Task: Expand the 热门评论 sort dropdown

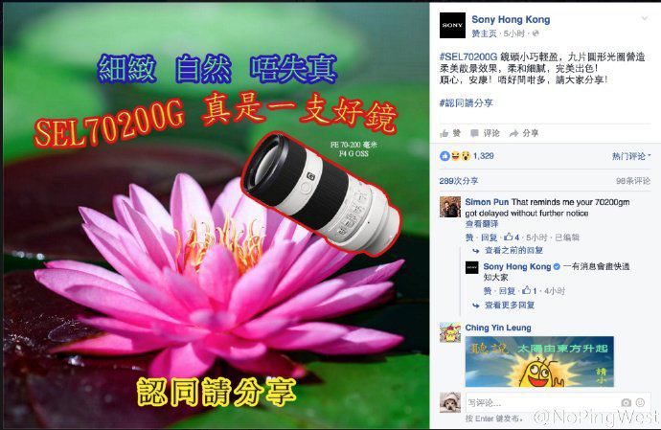Action: [631, 156]
